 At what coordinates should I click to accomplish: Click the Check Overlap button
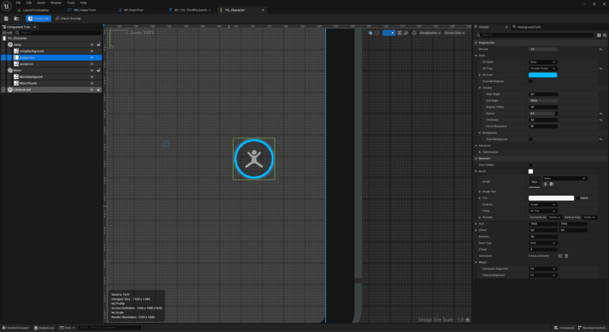[68, 18]
